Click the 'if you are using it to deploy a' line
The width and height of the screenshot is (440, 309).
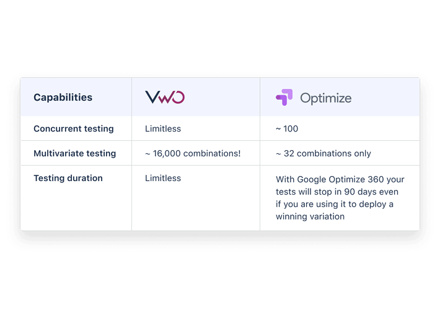pyautogui.click(x=335, y=205)
